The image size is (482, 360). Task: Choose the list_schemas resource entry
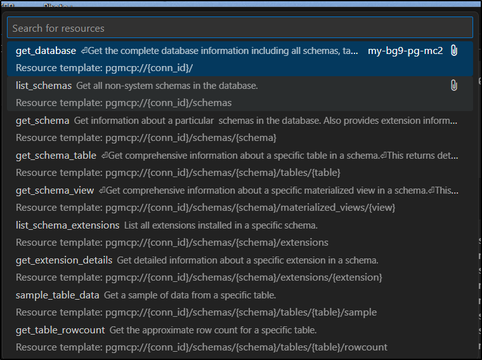pyautogui.click(x=44, y=86)
